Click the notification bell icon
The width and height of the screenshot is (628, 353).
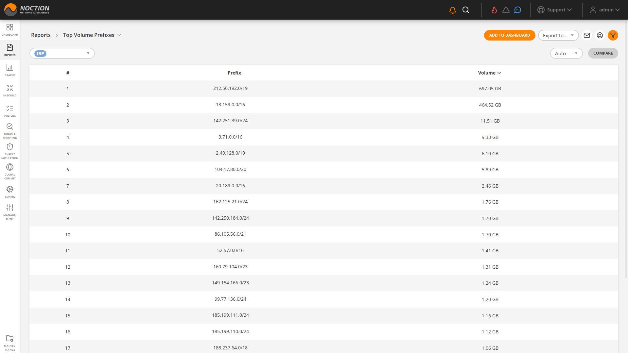452,10
